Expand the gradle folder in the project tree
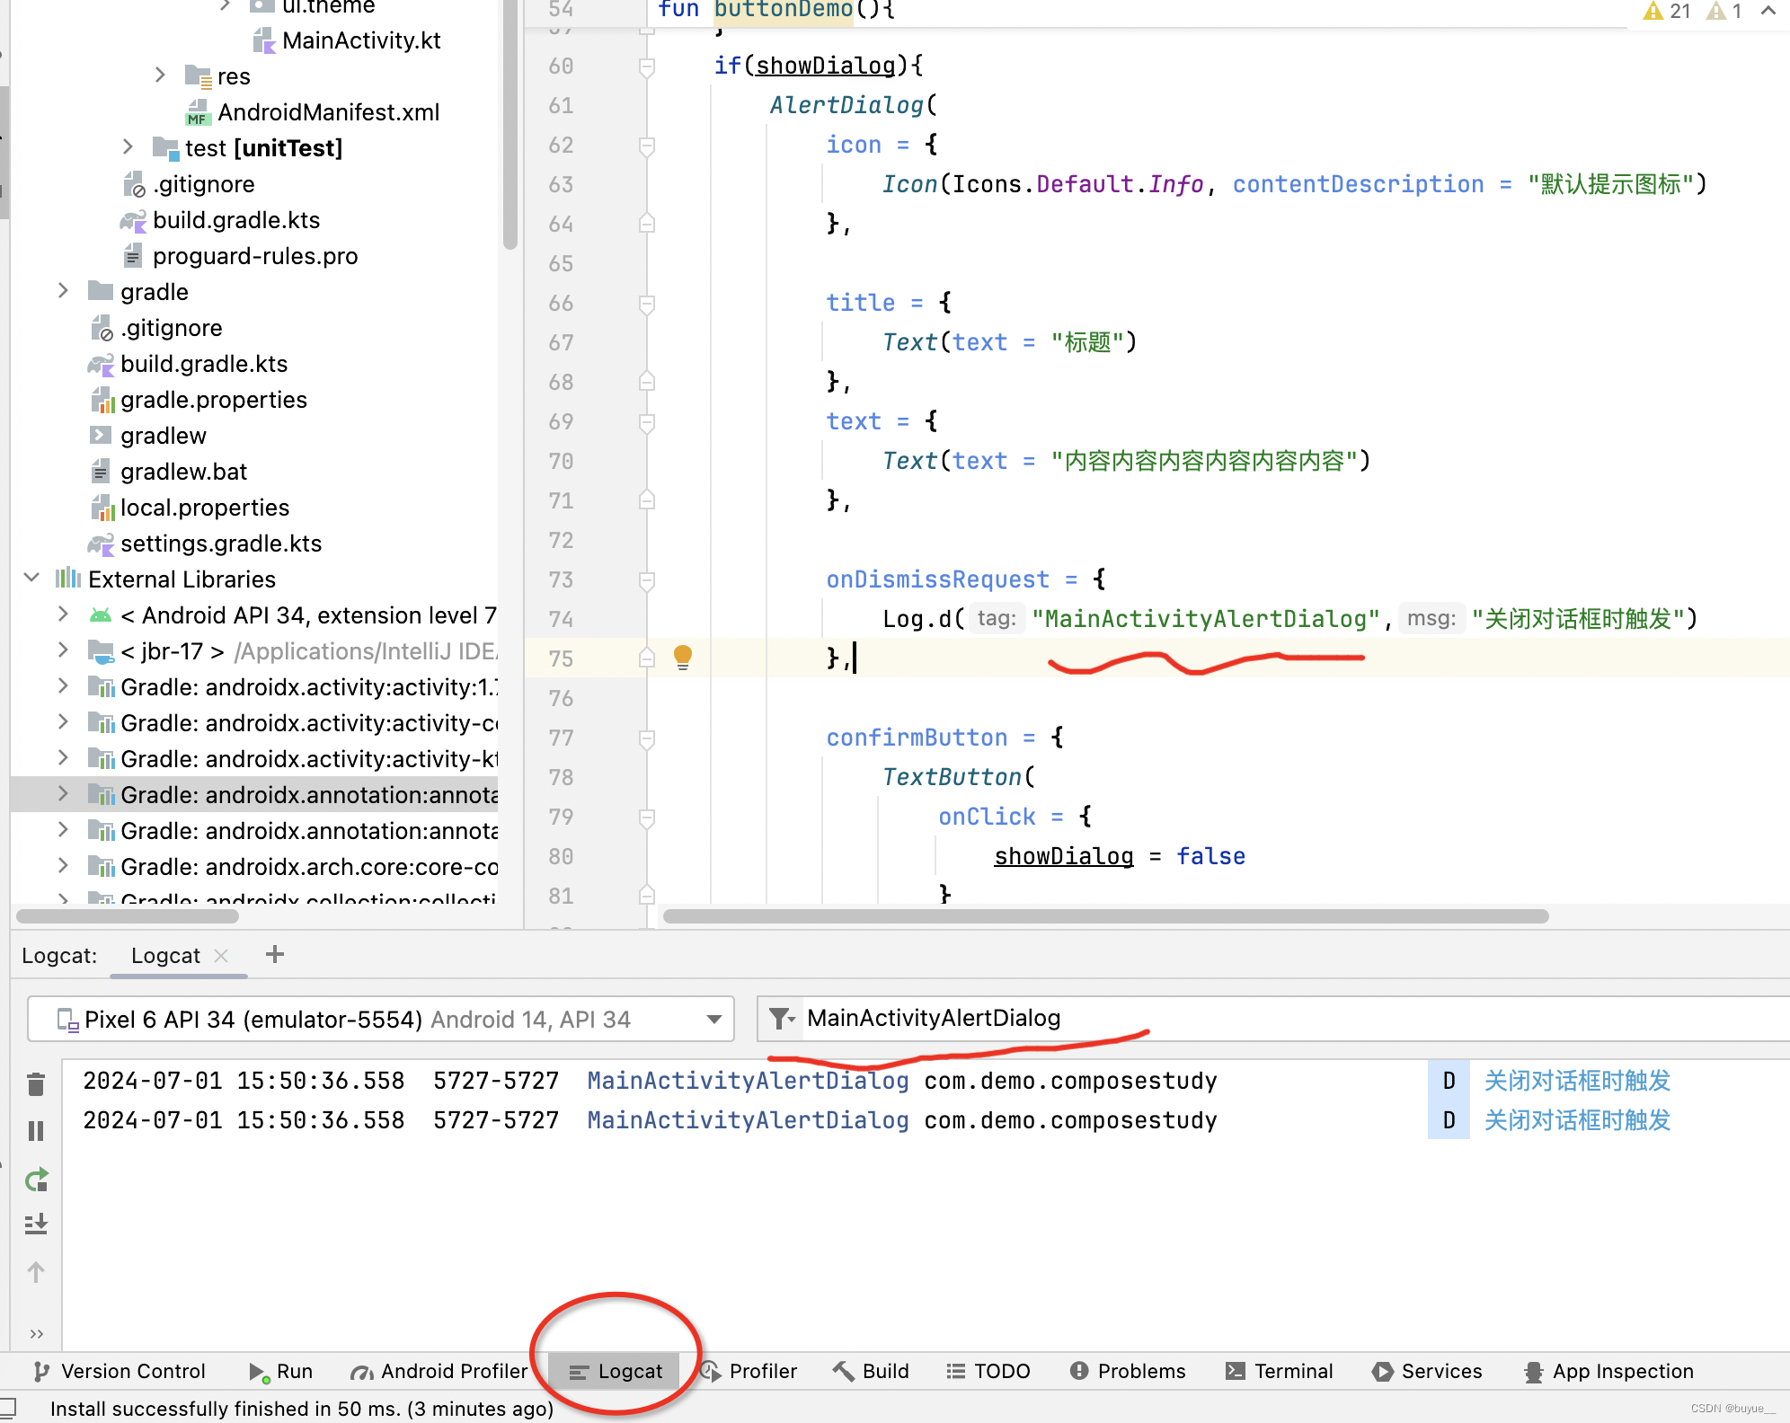This screenshot has height=1423, width=1790. pos(63,291)
